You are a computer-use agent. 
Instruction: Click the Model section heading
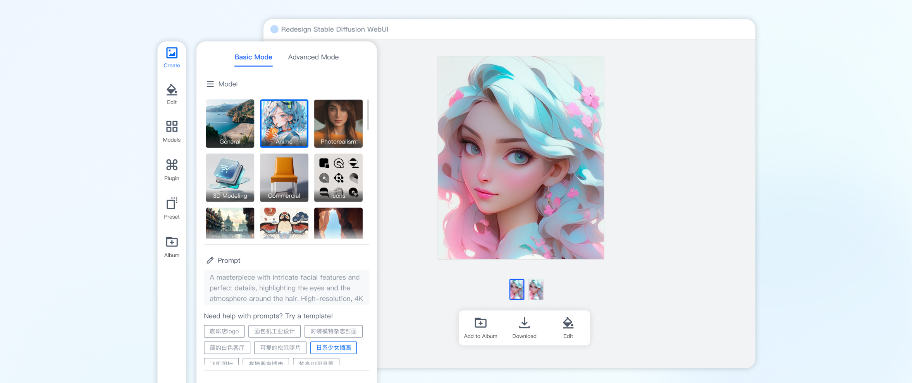pos(228,84)
